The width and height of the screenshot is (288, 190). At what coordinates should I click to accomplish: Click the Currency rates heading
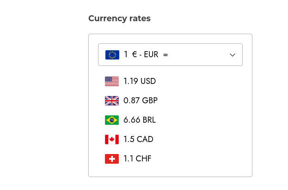[119, 18]
